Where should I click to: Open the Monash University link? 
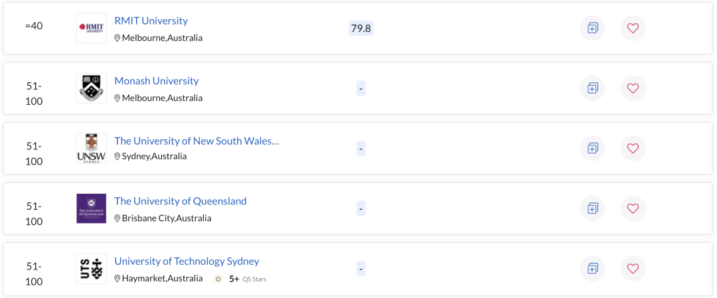pos(157,81)
